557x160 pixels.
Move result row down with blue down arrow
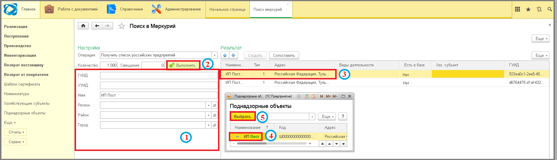click(x=233, y=55)
